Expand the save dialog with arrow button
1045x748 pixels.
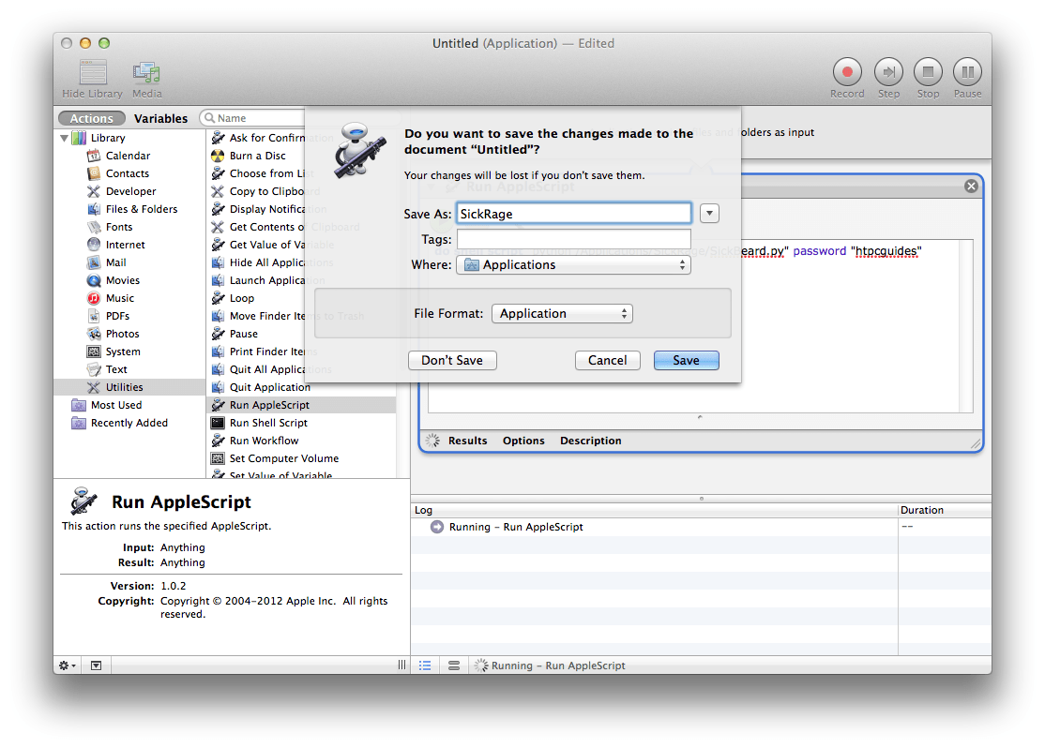(x=709, y=214)
